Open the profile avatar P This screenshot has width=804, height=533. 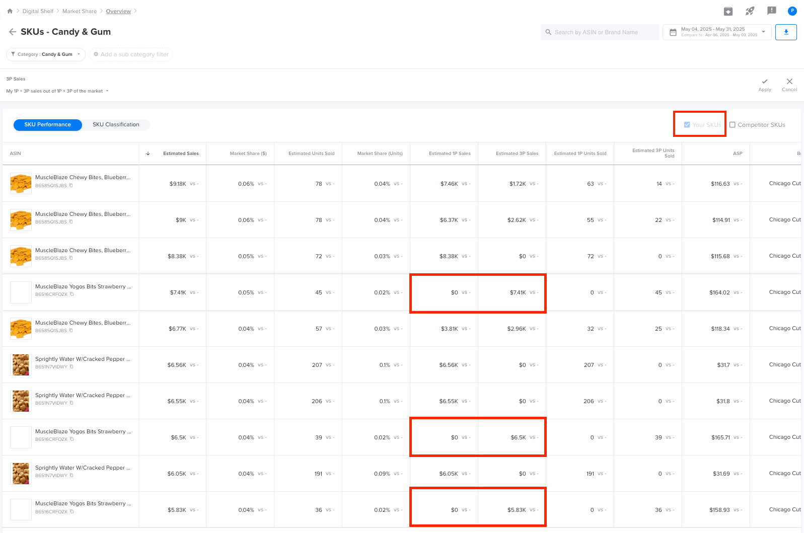tap(792, 11)
